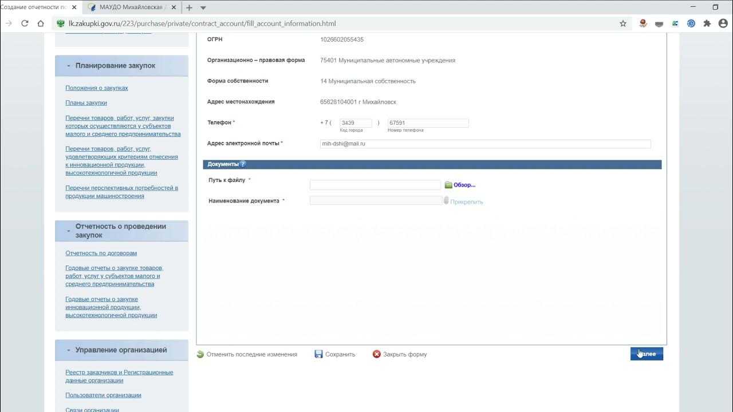This screenshot has width=733, height=412.
Task: Click the blue circular extension icon
Action: pyautogui.click(x=691, y=23)
